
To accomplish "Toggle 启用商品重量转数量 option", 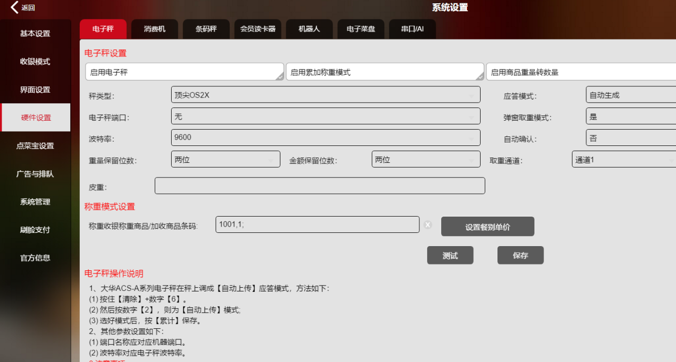I will (x=581, y=72).
